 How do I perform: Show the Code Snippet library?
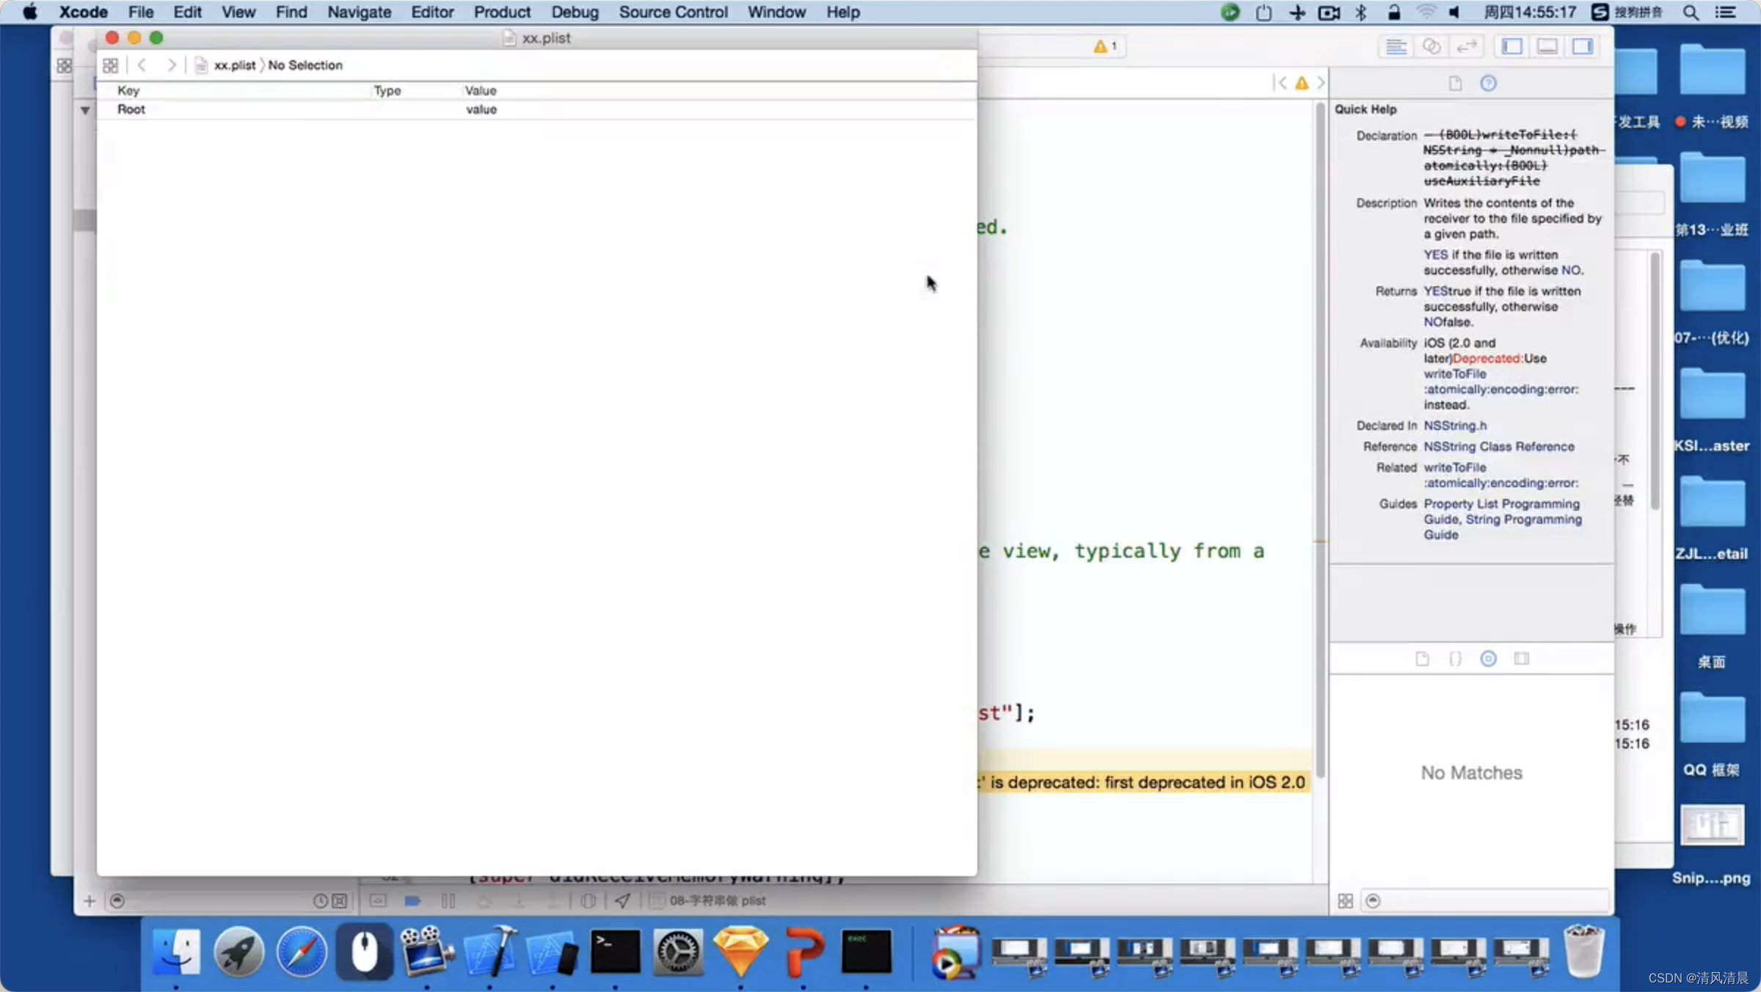(x=1455, y=659)
